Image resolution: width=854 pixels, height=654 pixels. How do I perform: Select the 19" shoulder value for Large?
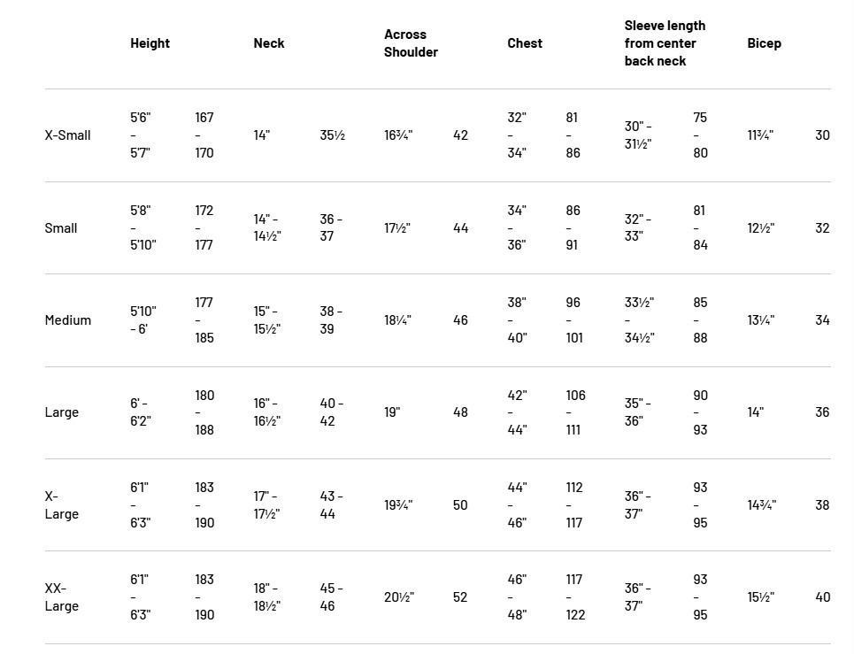click(x=392, y=412)
